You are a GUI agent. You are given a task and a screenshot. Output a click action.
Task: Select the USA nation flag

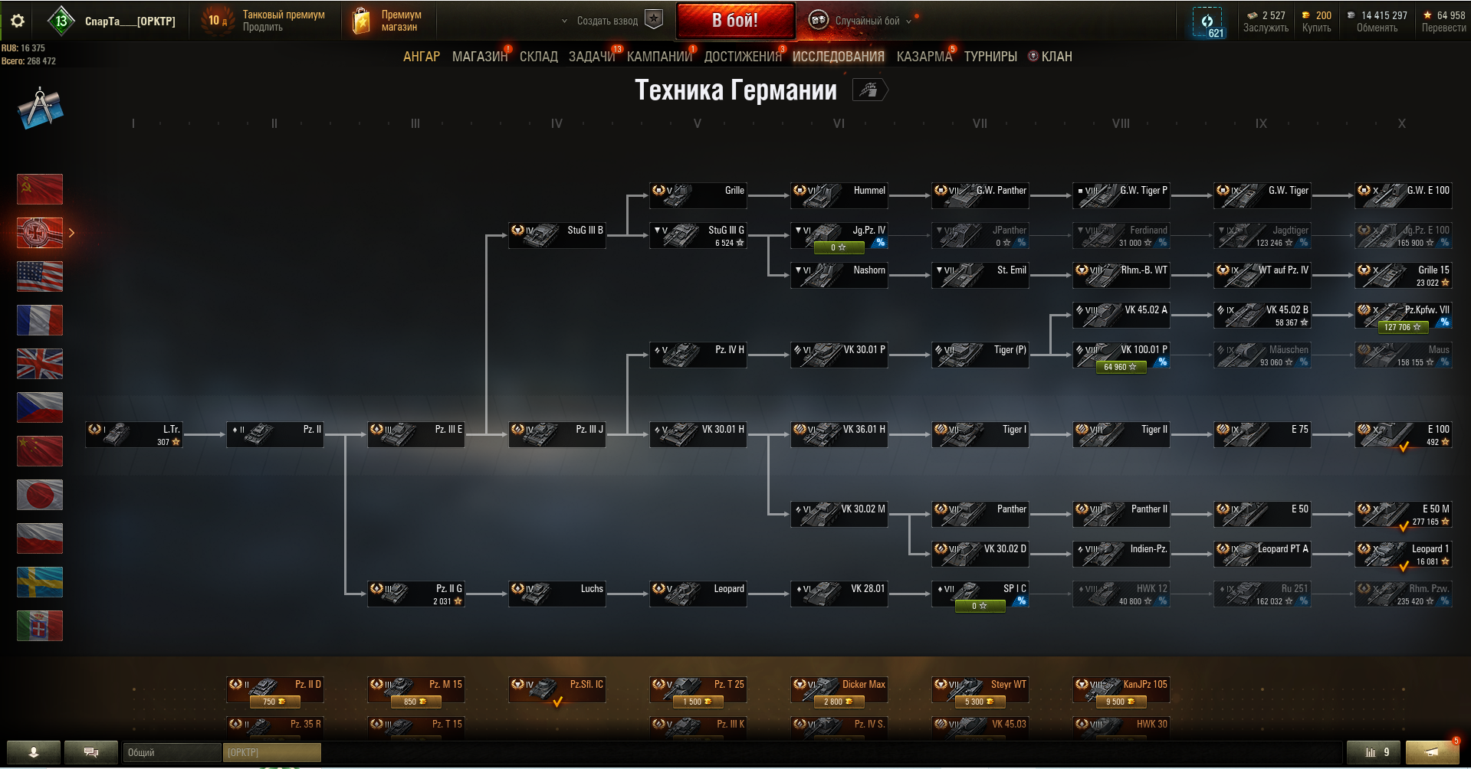(40, 277)
